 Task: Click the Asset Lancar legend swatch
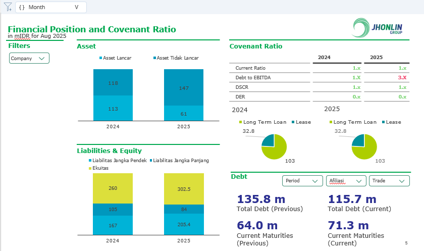(101, 58)
